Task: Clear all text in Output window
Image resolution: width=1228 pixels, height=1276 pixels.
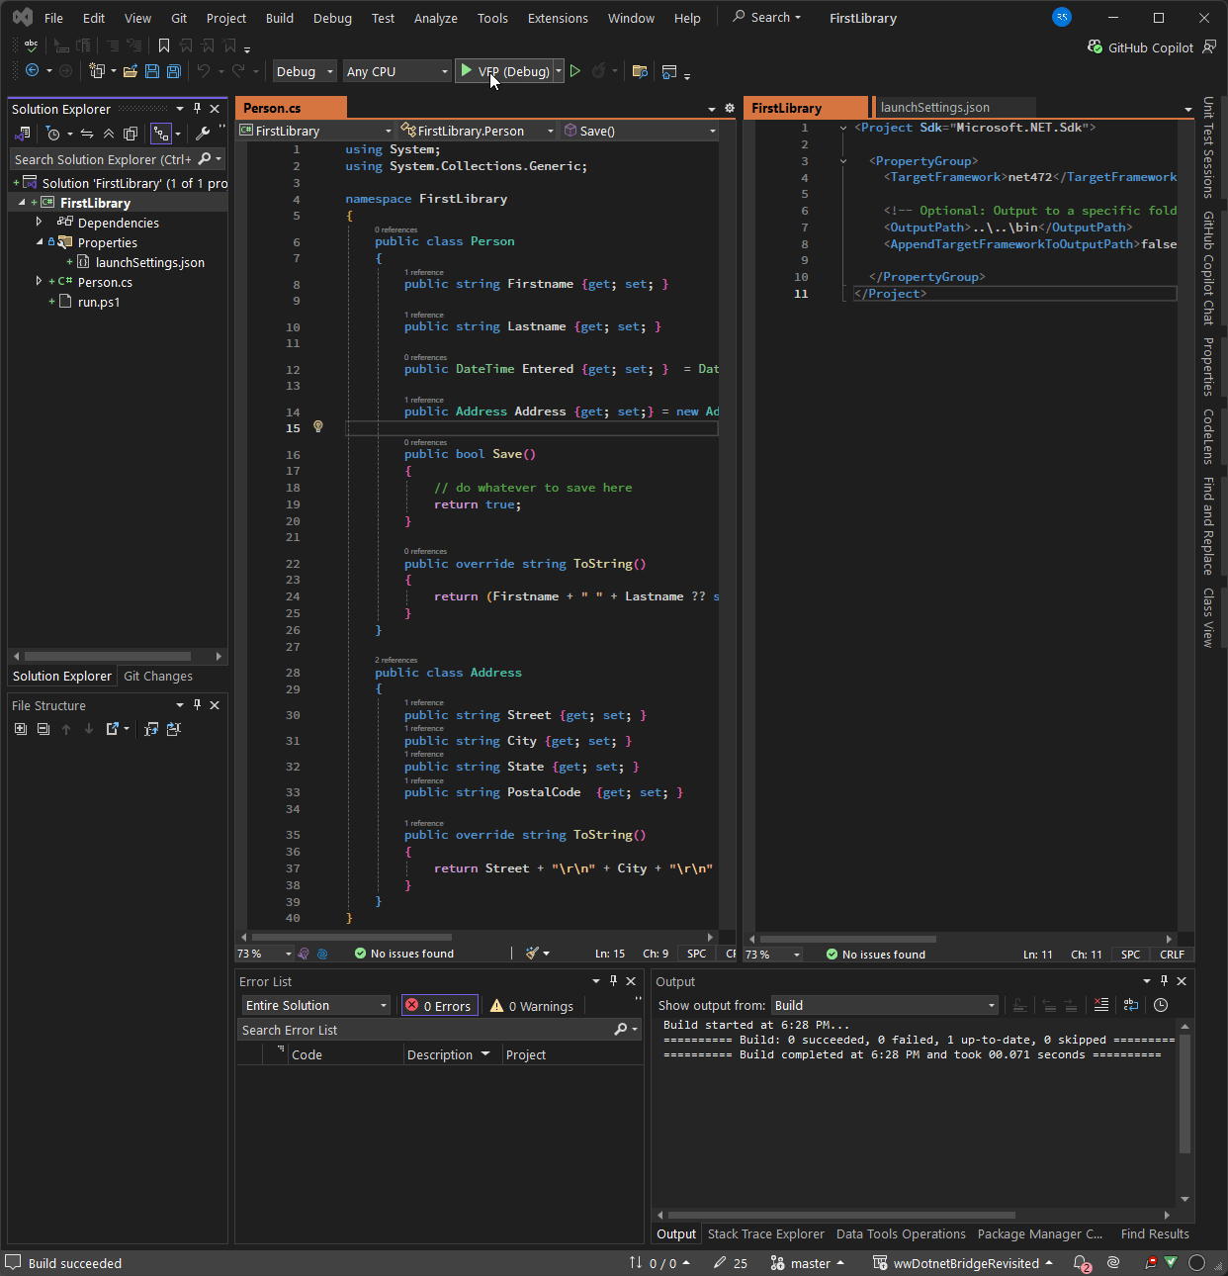Action: click(x=1101, y=1005)
